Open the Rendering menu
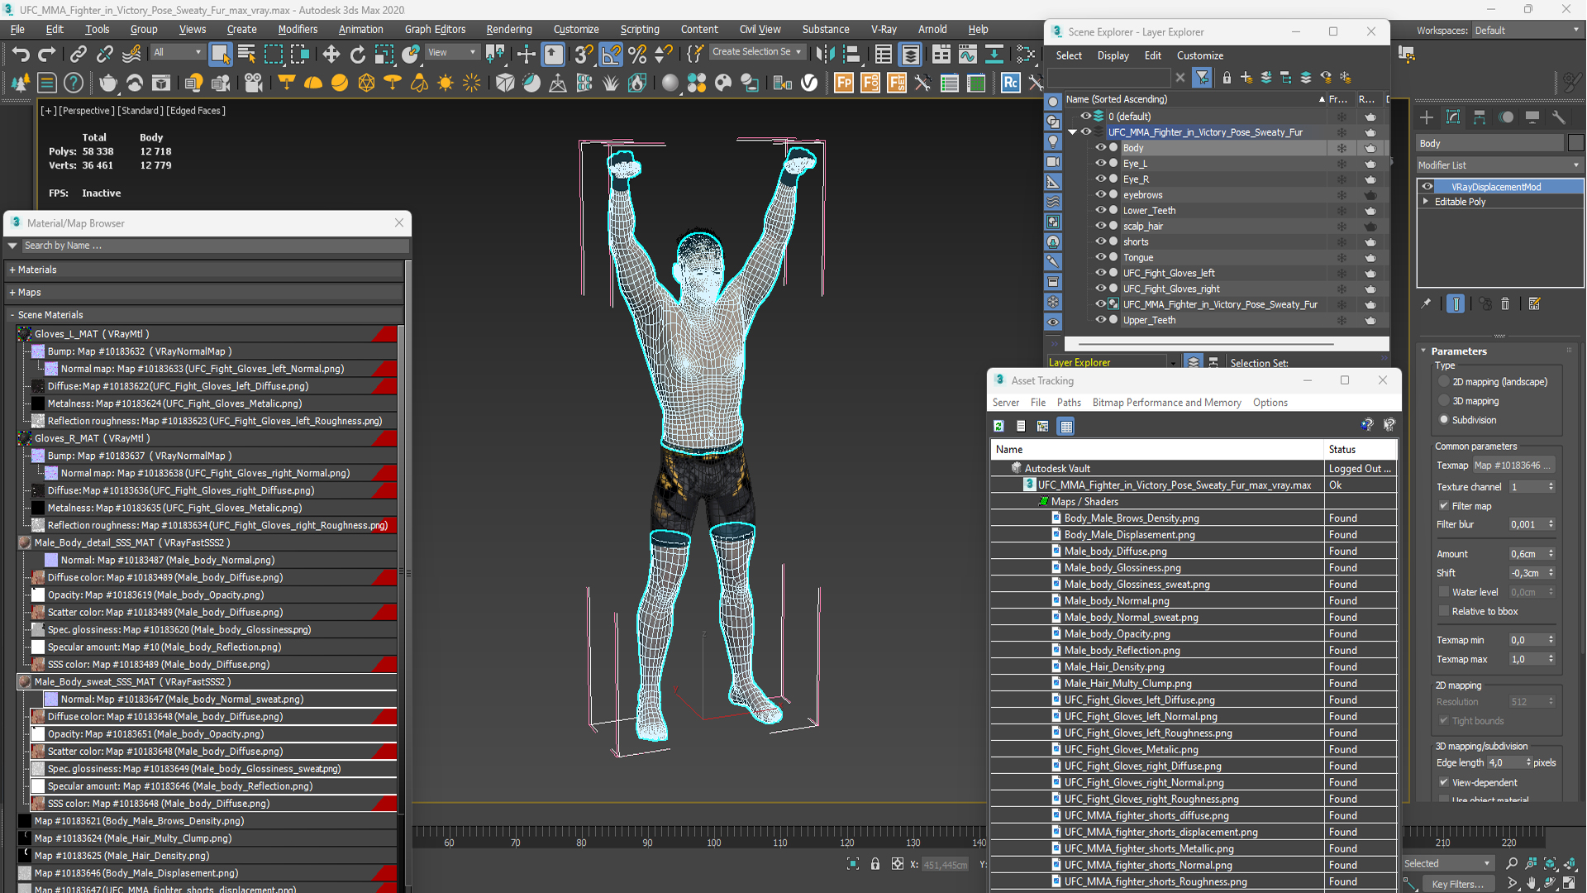Image resolution: width=1587 pixels, height=893 pixels. 508,30
